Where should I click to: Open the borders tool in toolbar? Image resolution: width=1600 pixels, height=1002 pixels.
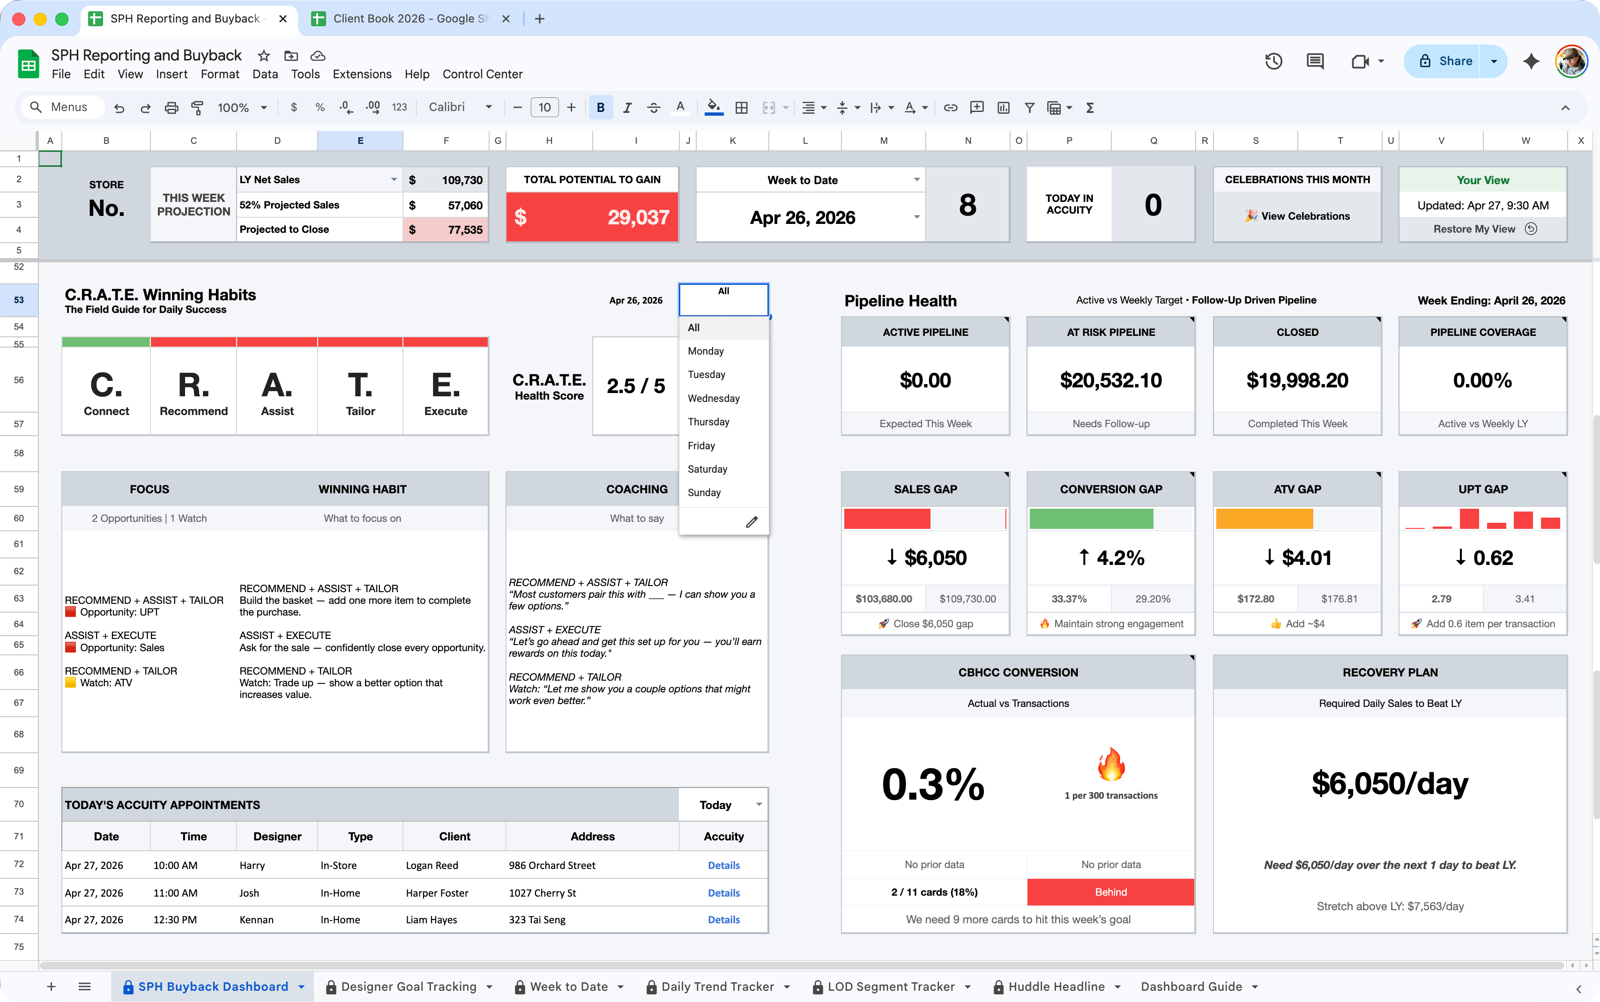coord(742,107)
